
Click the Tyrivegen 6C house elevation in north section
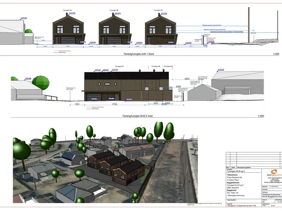click(x=161, y=29)
